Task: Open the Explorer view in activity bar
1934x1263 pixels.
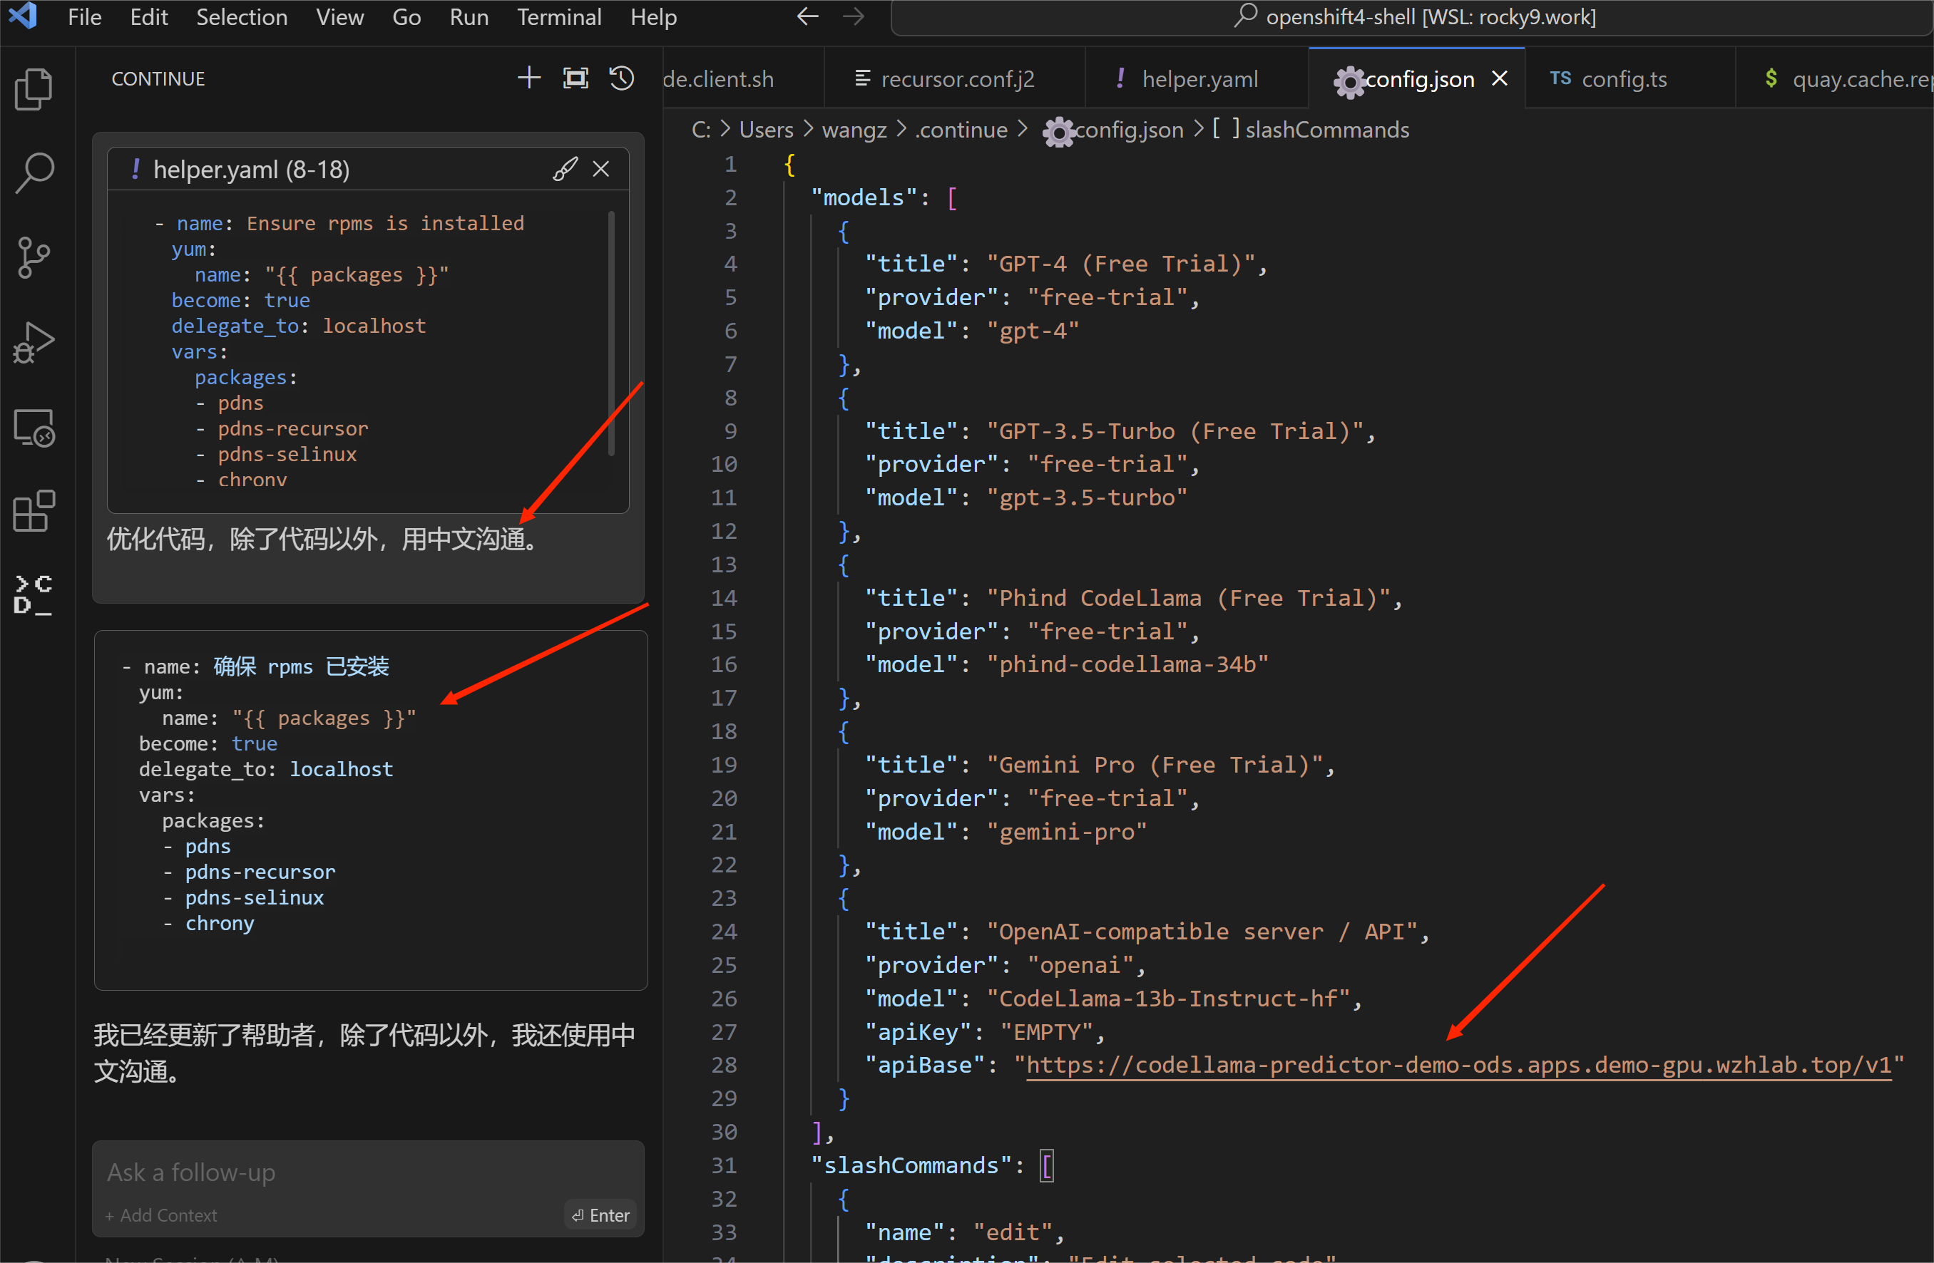Action: point(34,89)
